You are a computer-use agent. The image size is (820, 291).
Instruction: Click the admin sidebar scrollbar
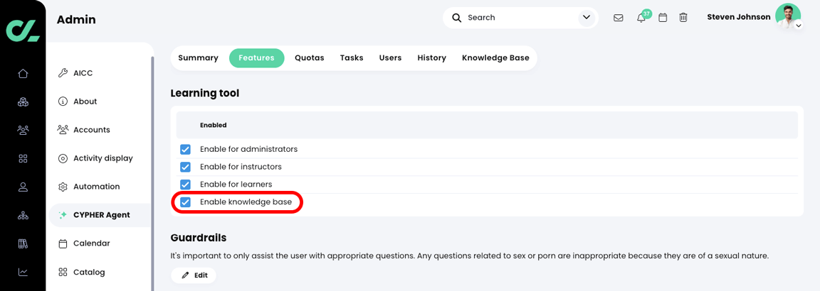pyautogui.click(x=152, y=170)
